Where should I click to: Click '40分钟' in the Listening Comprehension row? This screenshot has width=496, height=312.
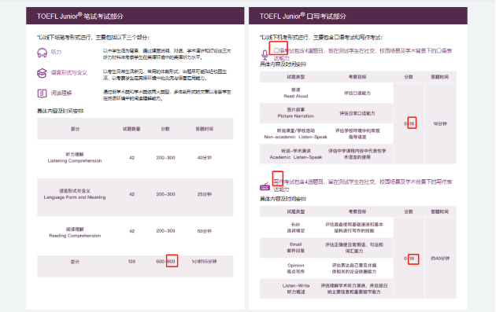[x=205, y=158]
